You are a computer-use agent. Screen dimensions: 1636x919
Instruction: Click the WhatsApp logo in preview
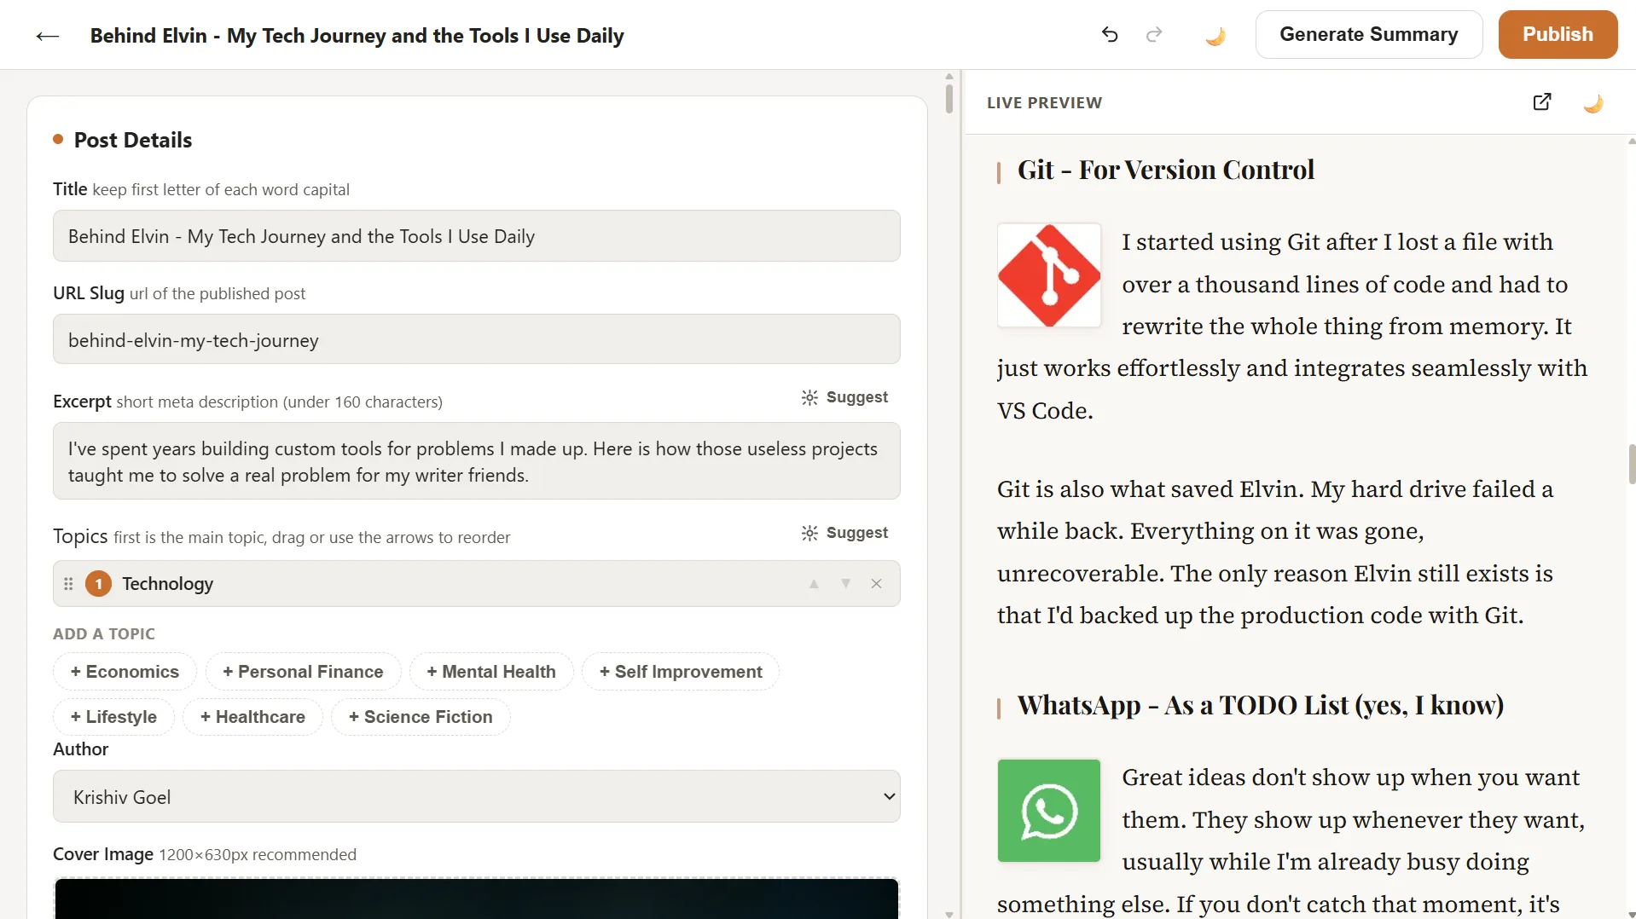coord(1049,811)
